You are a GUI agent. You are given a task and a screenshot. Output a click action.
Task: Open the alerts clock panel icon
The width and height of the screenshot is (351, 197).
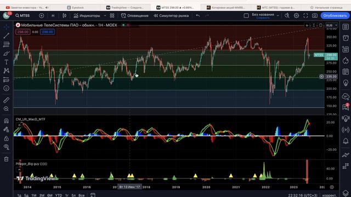346,38
